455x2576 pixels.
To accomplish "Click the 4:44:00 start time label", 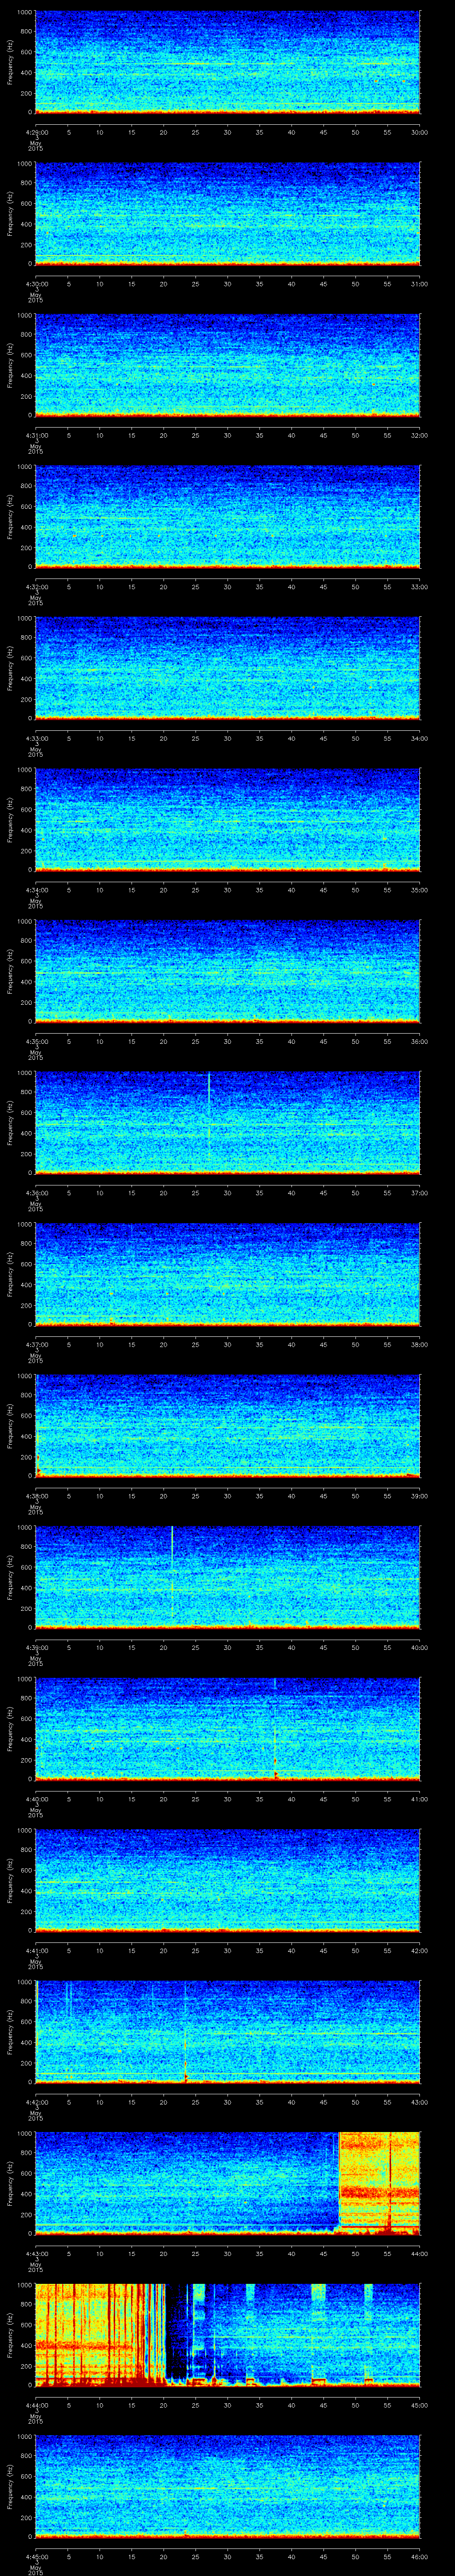I will [x=36, y=2405].
